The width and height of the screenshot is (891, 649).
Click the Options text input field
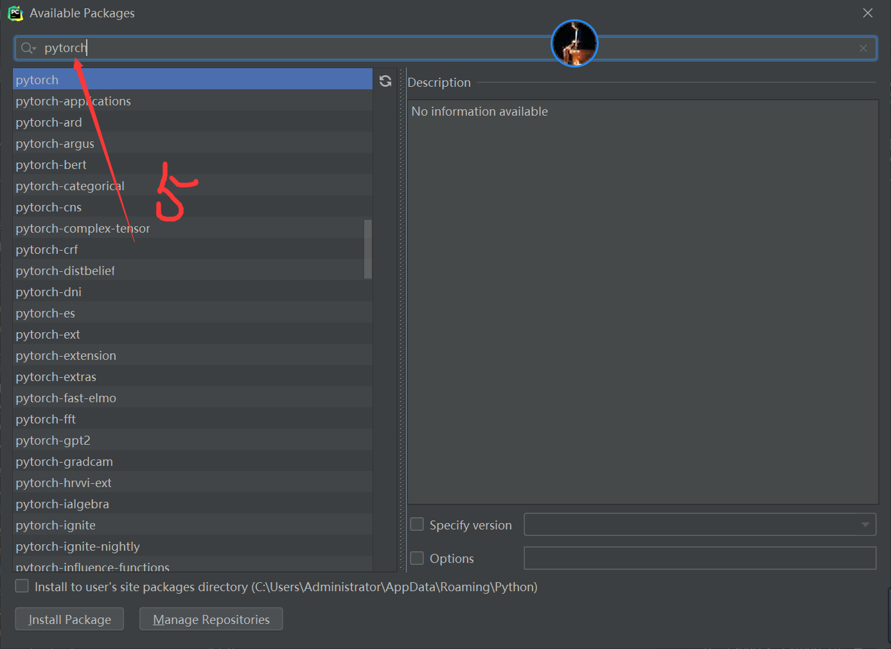coord(700,558)
